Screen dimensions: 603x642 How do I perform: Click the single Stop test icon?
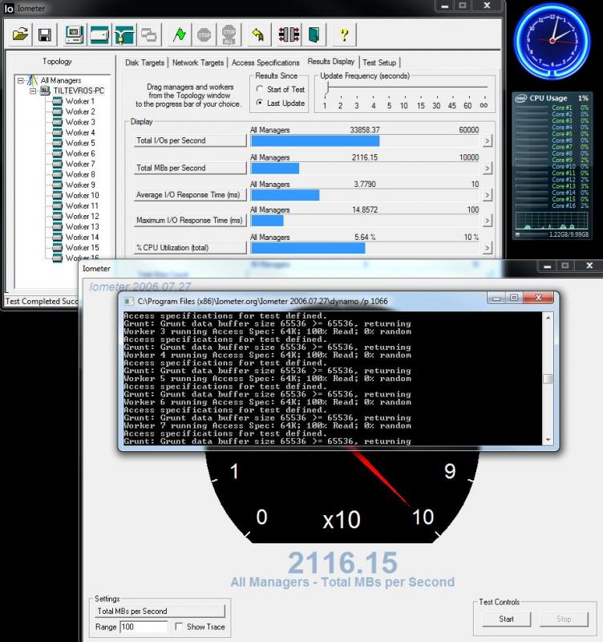tap(204, 35)
